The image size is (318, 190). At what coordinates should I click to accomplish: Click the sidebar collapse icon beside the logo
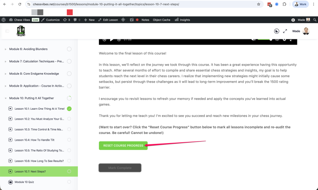click(x=7, y=31)
